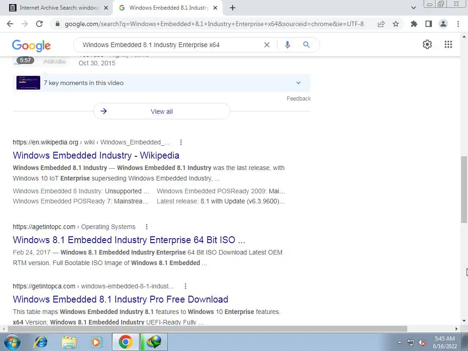
Task: Toggle the Chrome side panel
Action: coord(429,24)
